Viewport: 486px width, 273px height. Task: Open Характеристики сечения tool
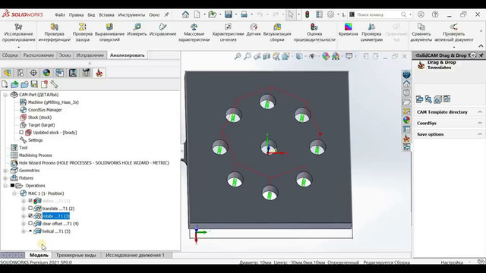(228, 32)
